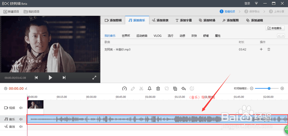288x136 pixels.
Task: Select the scissors split tool
Action: [141, 89]
